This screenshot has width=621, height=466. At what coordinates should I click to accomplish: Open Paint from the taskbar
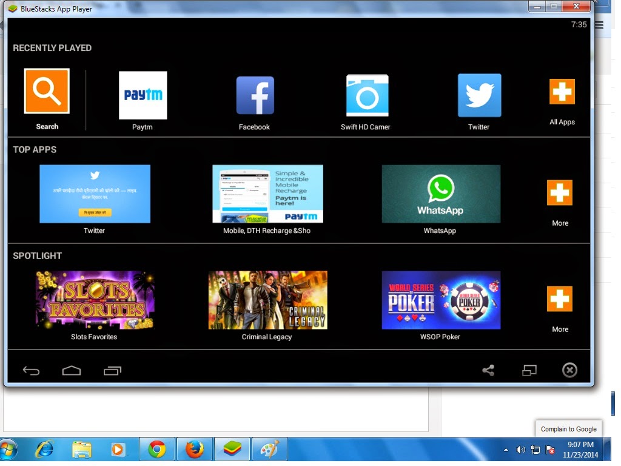(270, 450)
